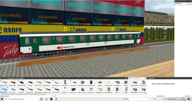This screenshot has height=101, width=192.
Task: Select the Casa d model
Action: [x=126, y=83]
